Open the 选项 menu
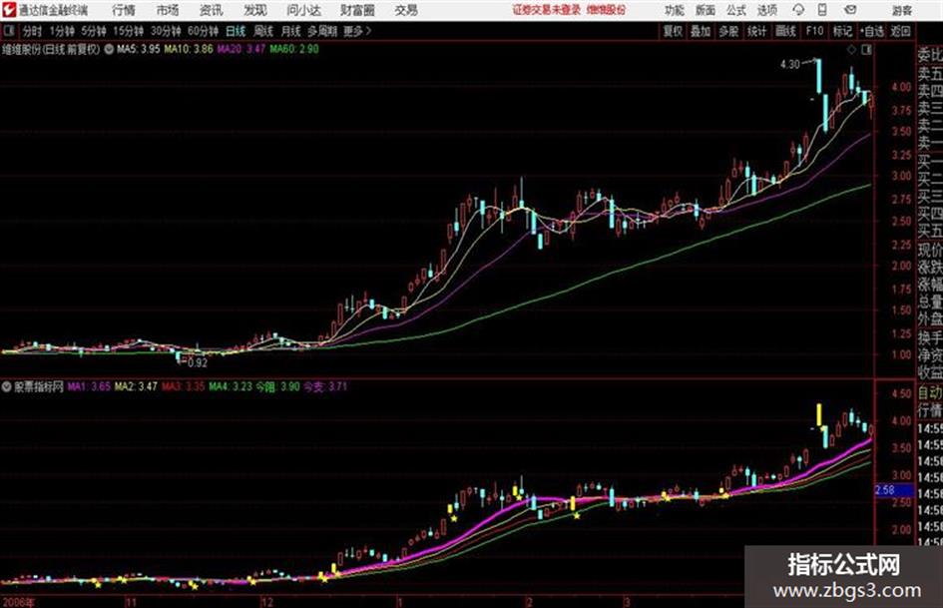Screen dimensions: 943x608 pyautogui.click(x=766, y=10)
